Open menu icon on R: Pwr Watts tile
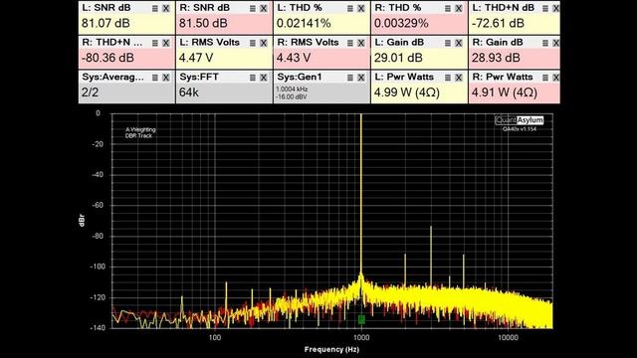 tap(545, 78)
